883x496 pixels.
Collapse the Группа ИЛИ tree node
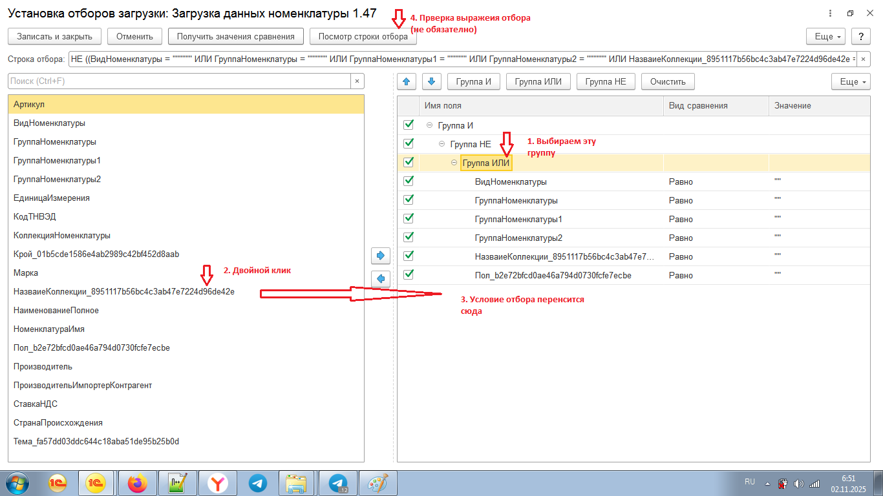(454, 163)
